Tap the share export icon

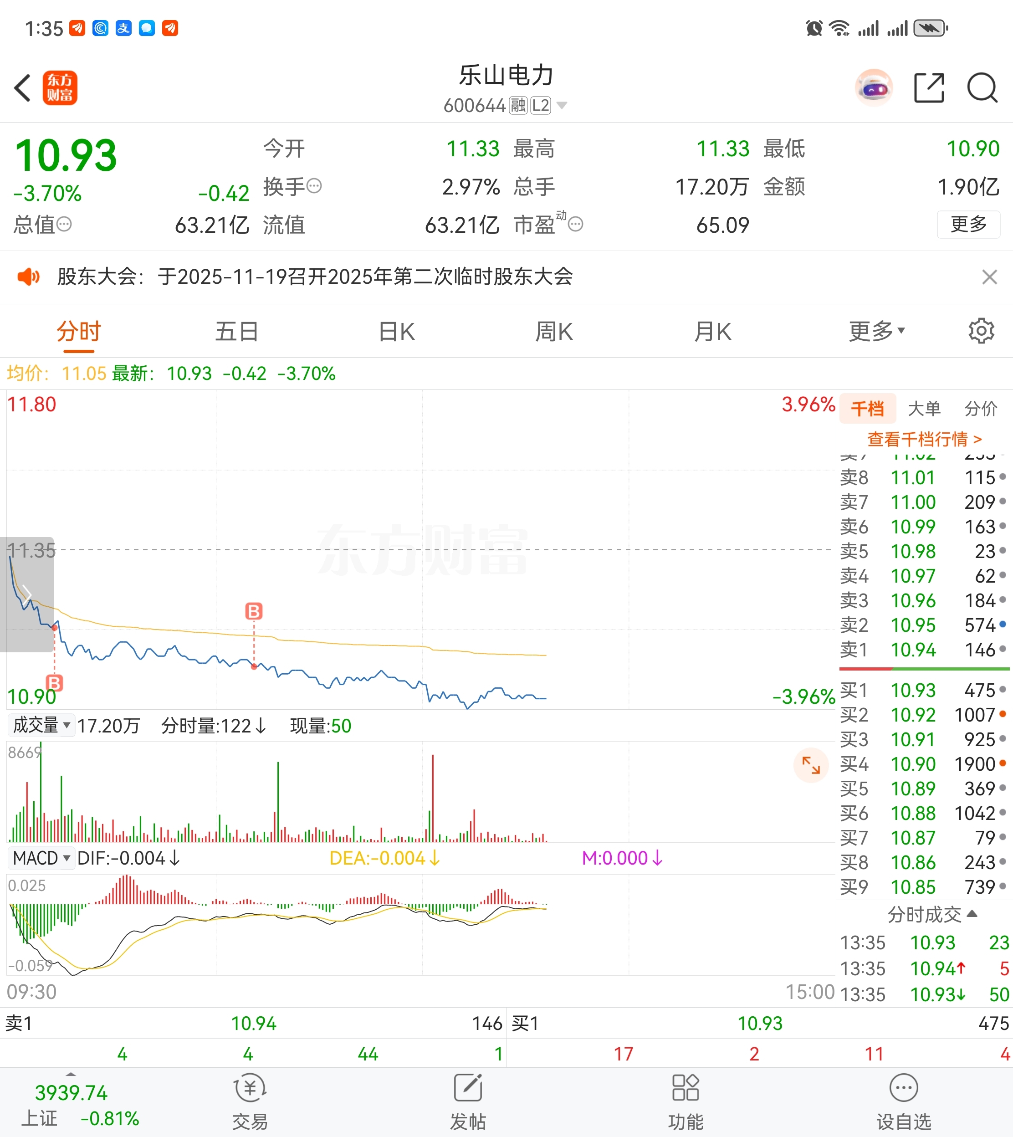(929, 88)
